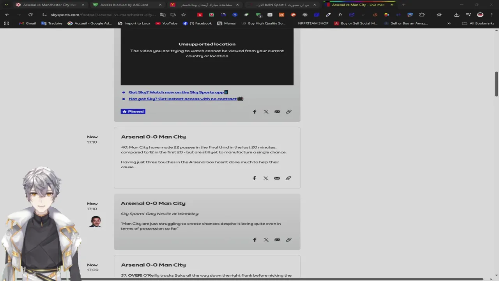Open Buy or Sell Social M... bookmark
Image resolution: width=499 pixels, height=281 pixels.
356,23
